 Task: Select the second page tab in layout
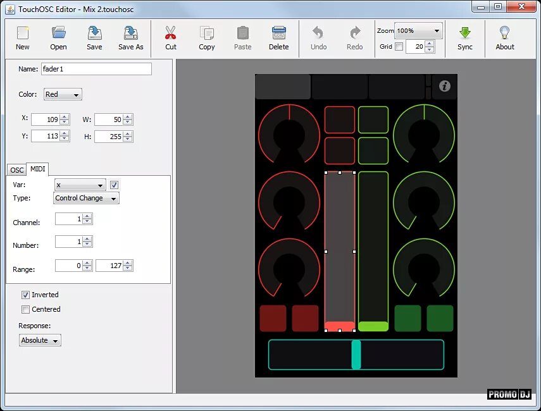tap(340, 87)
